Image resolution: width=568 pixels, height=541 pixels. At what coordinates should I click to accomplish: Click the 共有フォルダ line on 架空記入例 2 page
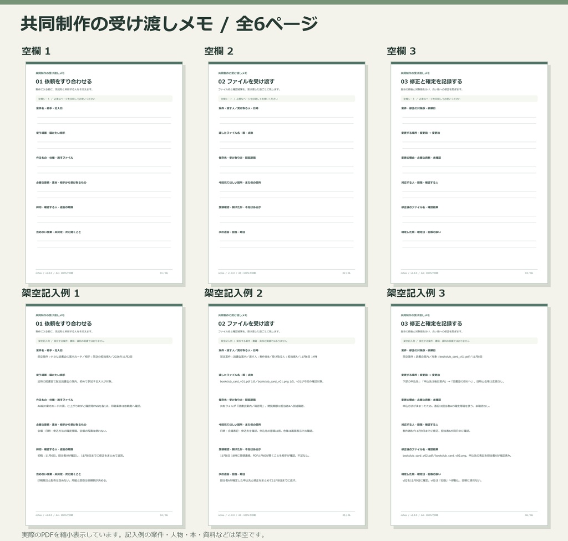pos(262,406)
